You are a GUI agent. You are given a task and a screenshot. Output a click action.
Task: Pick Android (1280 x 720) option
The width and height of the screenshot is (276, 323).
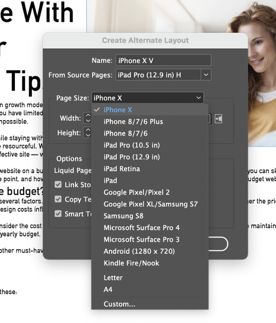coord(139,251)
